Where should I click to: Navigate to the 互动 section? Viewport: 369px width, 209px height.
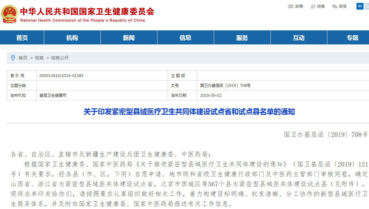299,38
